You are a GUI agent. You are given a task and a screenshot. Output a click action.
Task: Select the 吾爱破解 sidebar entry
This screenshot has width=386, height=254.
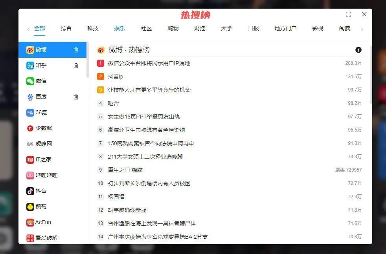[30, 238]
